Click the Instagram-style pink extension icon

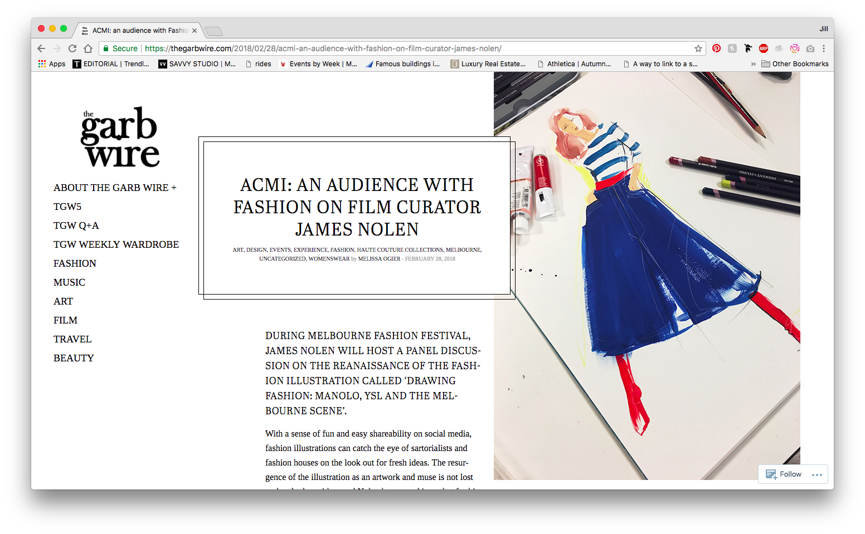click(x=795, y=48)
